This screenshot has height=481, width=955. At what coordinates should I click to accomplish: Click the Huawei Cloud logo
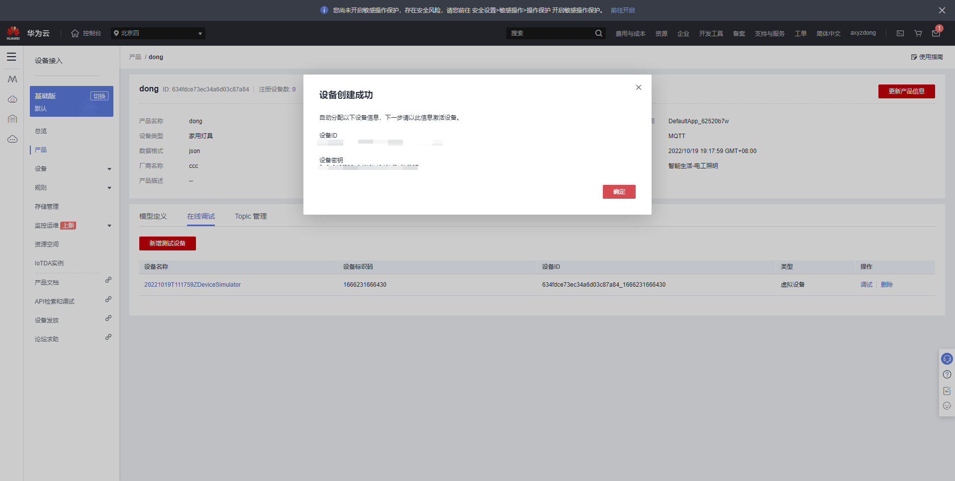tap(13, 33)
